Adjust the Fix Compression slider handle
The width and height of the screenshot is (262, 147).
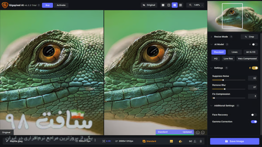214,98
